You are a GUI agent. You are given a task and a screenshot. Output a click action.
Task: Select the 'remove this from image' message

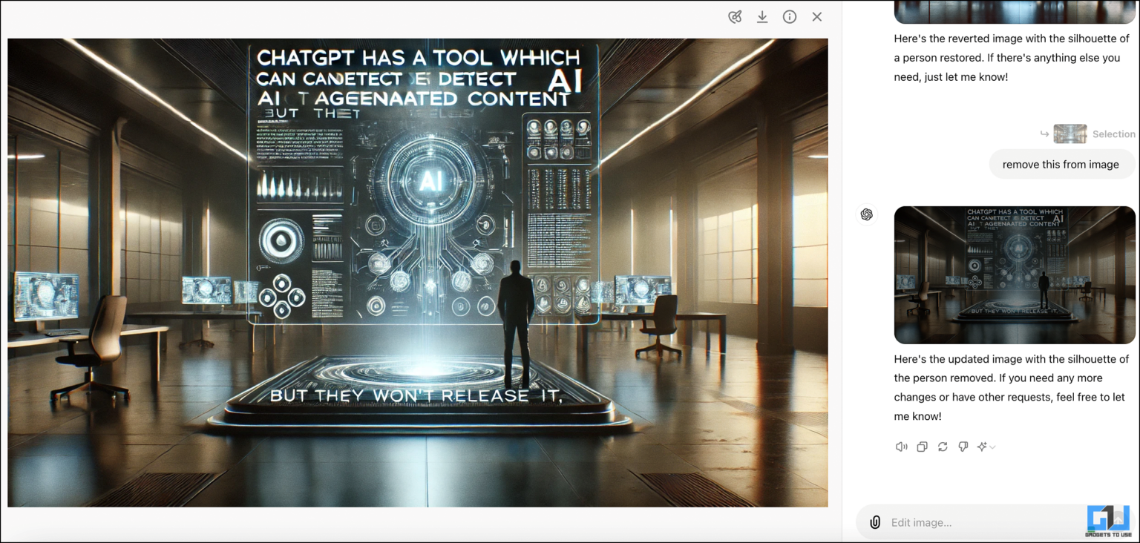pos(1061,164)
